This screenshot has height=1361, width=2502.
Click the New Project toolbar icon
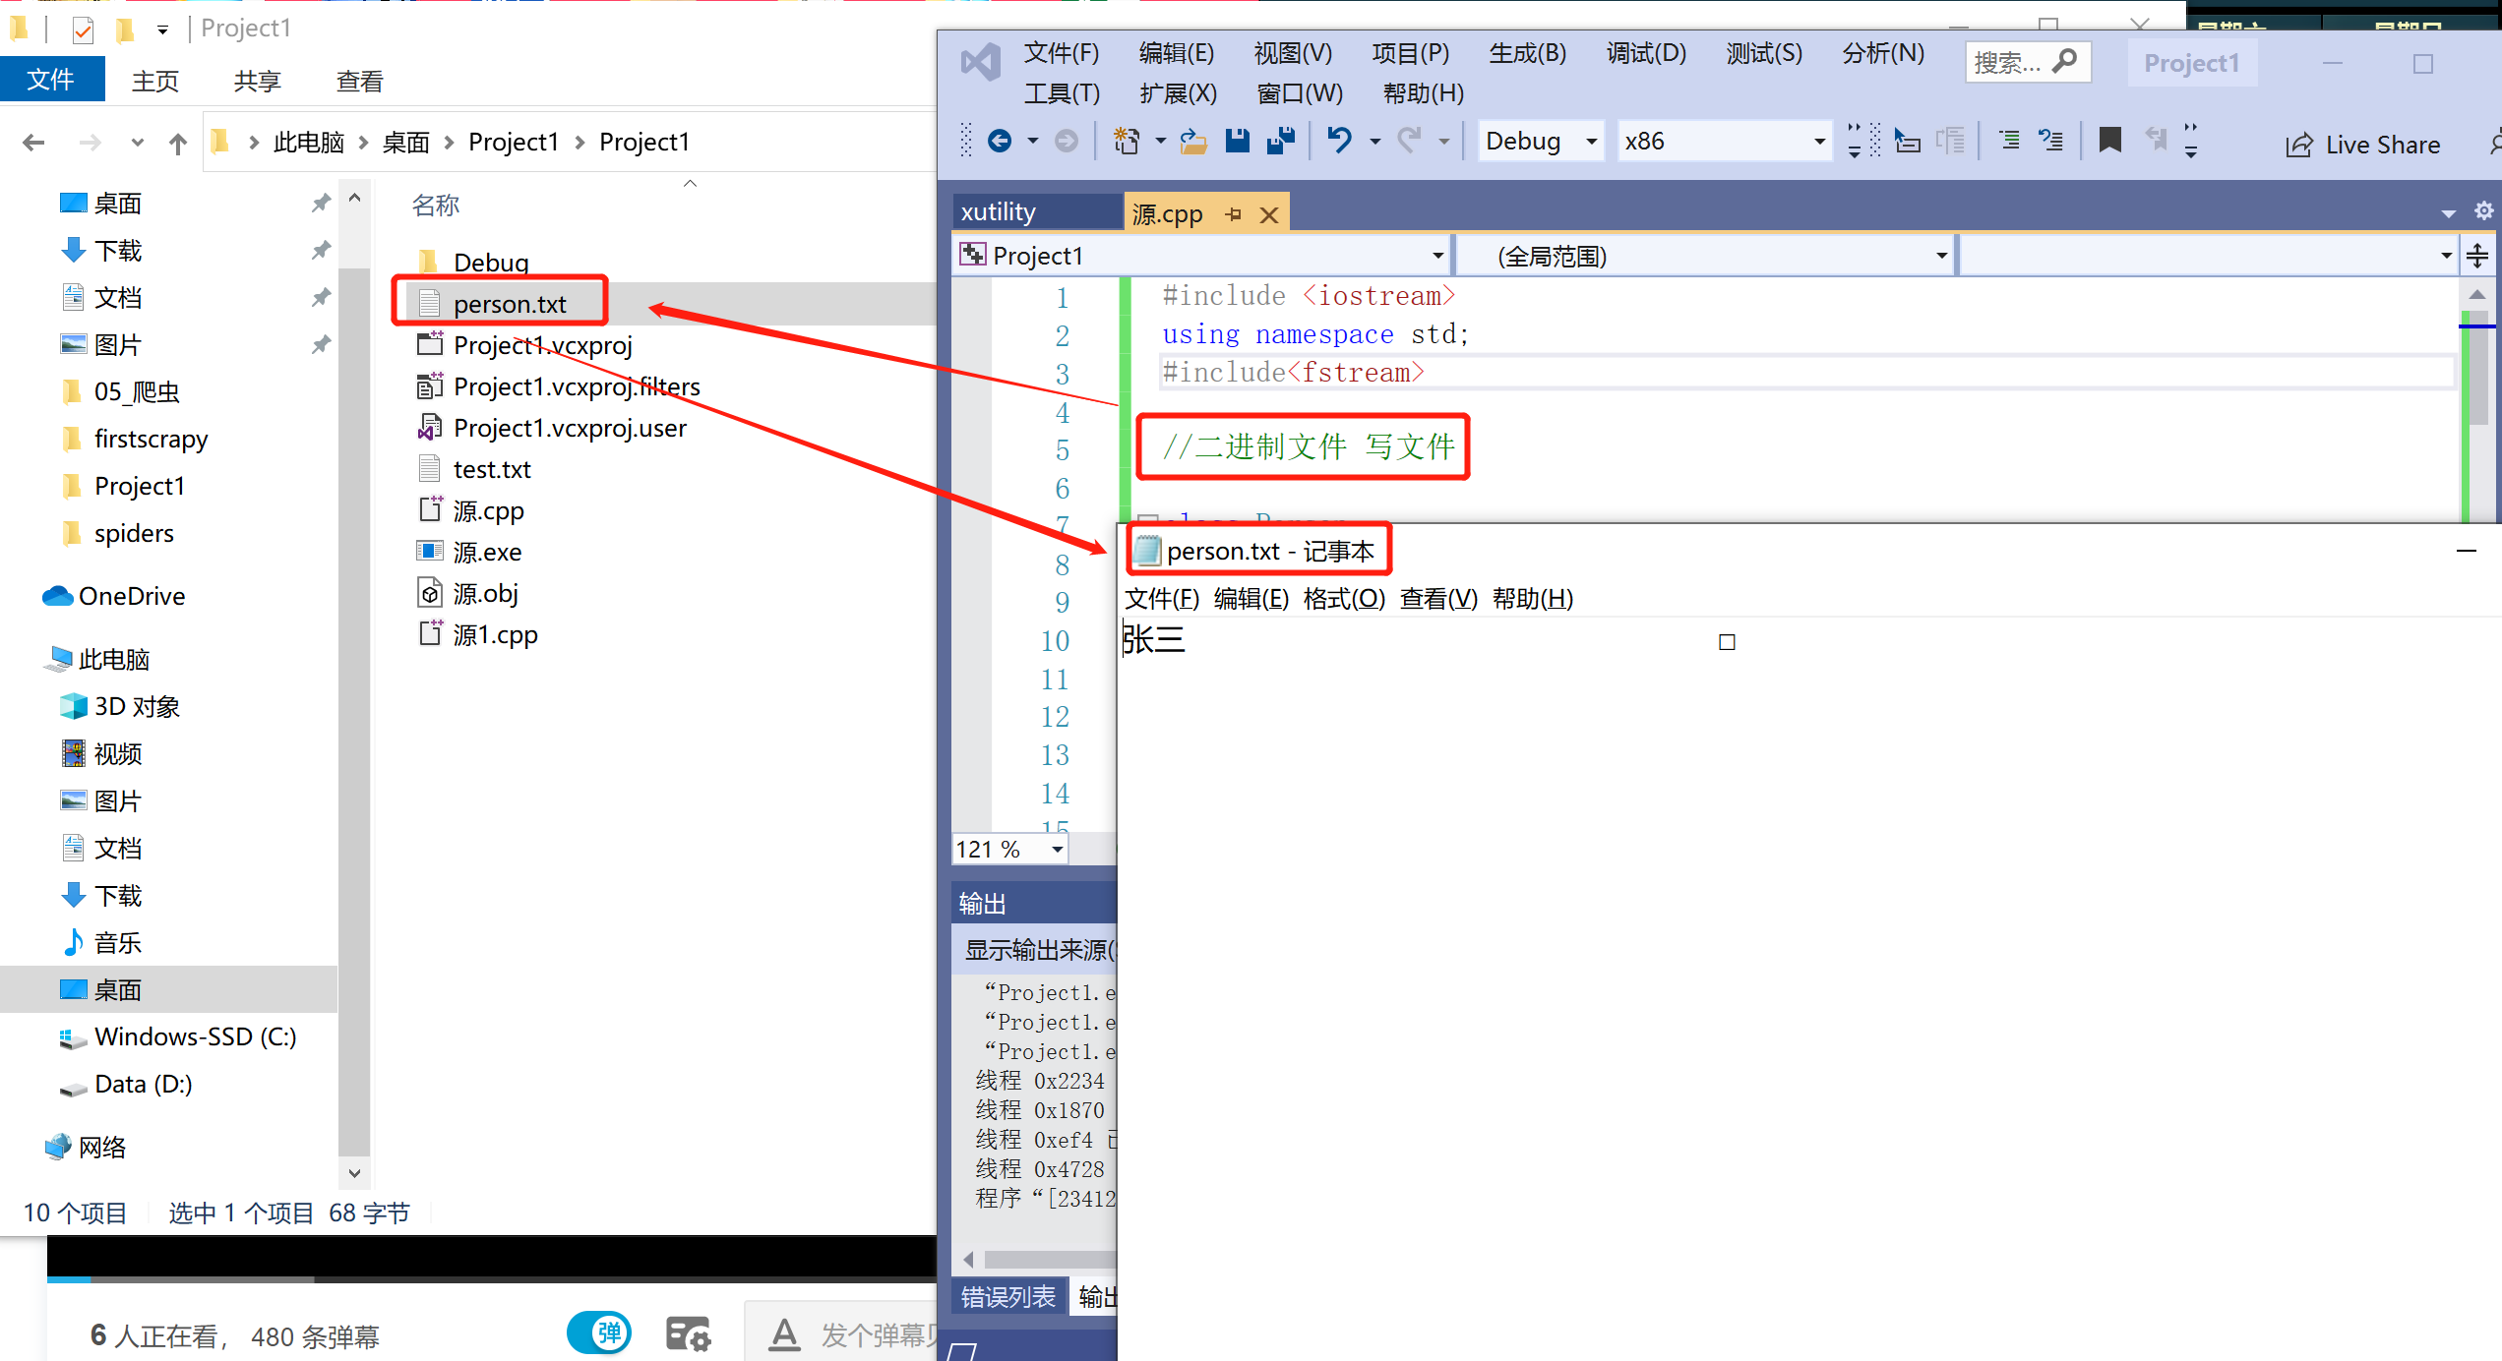[x=1127, y=142]
